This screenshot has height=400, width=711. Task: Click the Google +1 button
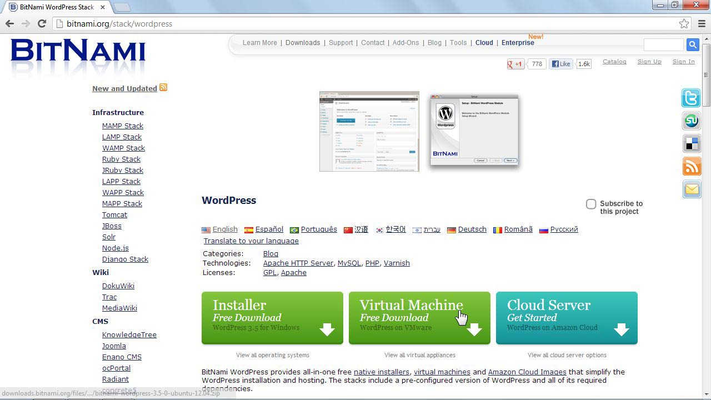click(x=515, y=64)
